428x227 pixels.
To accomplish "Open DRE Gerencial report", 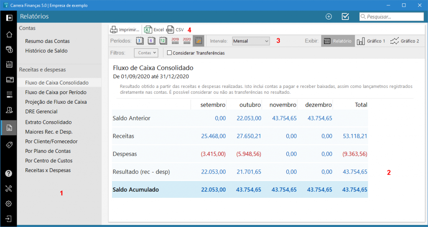I will pos(41,112).
